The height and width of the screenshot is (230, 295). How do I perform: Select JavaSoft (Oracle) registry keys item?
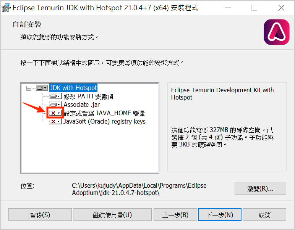(x=104, y=121)
